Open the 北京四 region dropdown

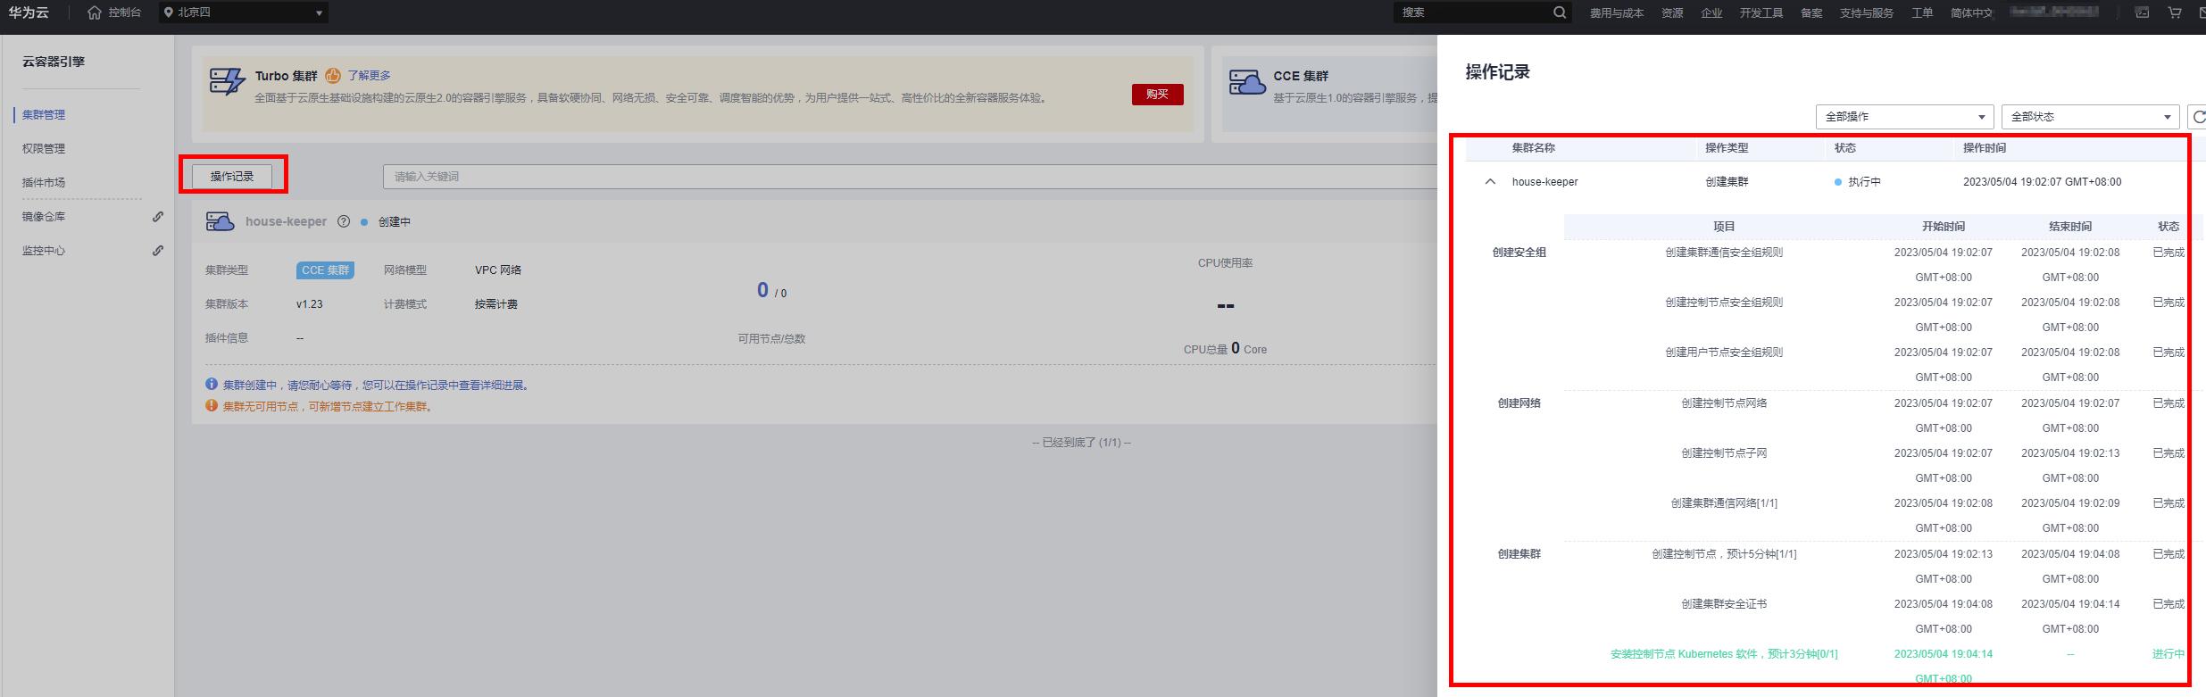click(244, 12)
